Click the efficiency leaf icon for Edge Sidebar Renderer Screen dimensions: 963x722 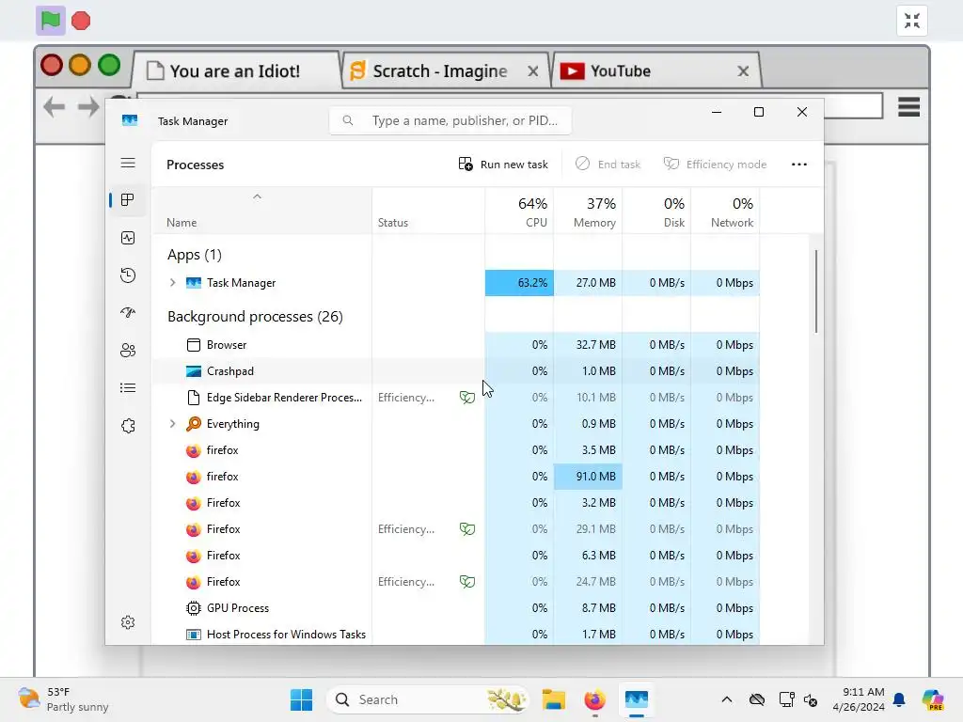(x=467, y=398)
